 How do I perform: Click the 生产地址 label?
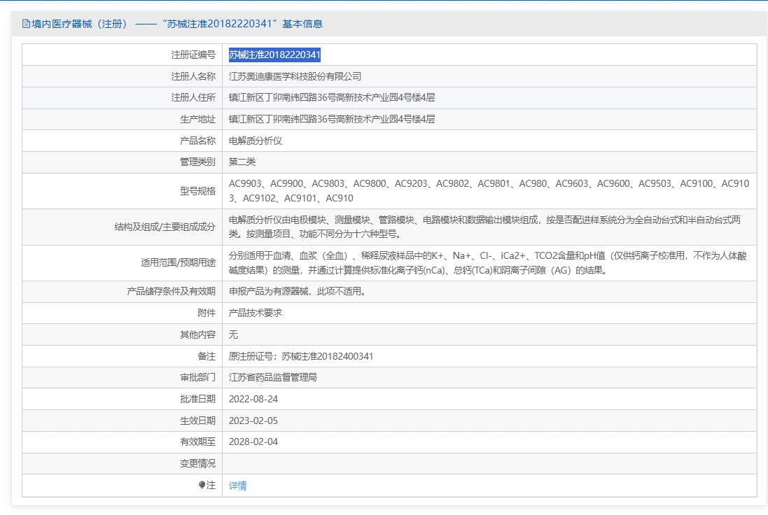tap(197, 119)
